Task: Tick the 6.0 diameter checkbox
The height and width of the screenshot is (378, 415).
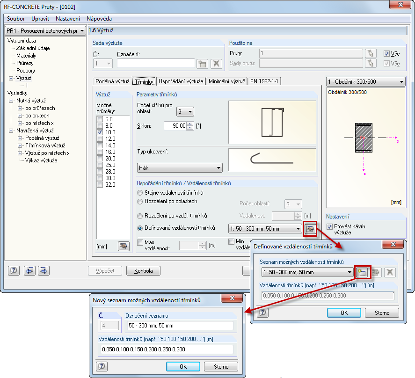Action: [x=100, y=119]
